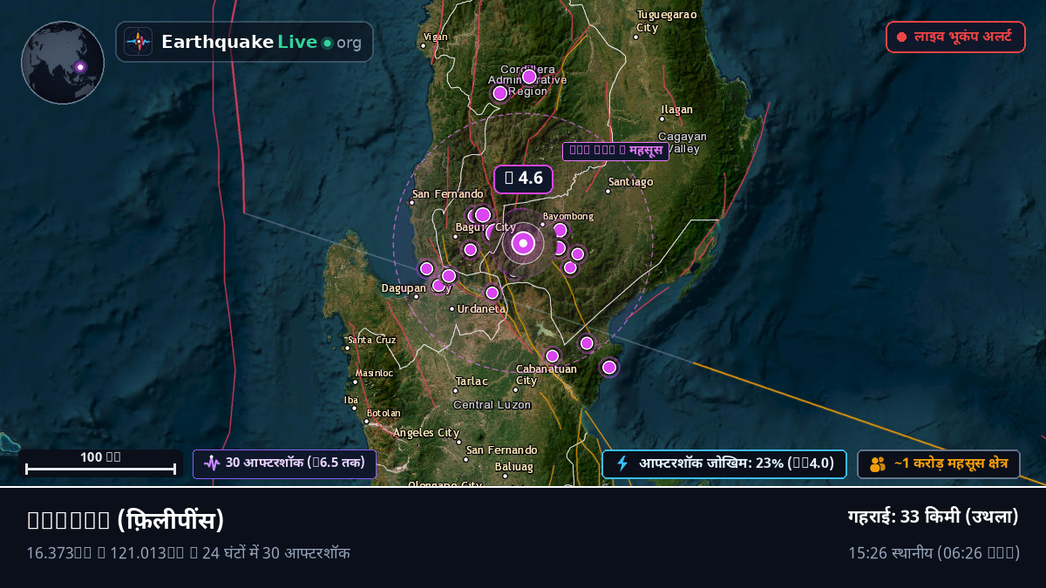The width and height of the screenshot is (1046, 588).
Task: Click the "Tarlac" map label
Action: [471, 381]
